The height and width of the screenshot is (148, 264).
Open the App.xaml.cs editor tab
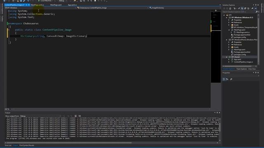72,5
